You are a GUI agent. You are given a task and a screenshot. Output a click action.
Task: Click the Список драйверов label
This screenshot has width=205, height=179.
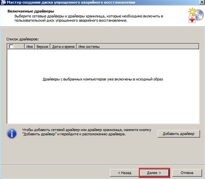coord(22,39)
